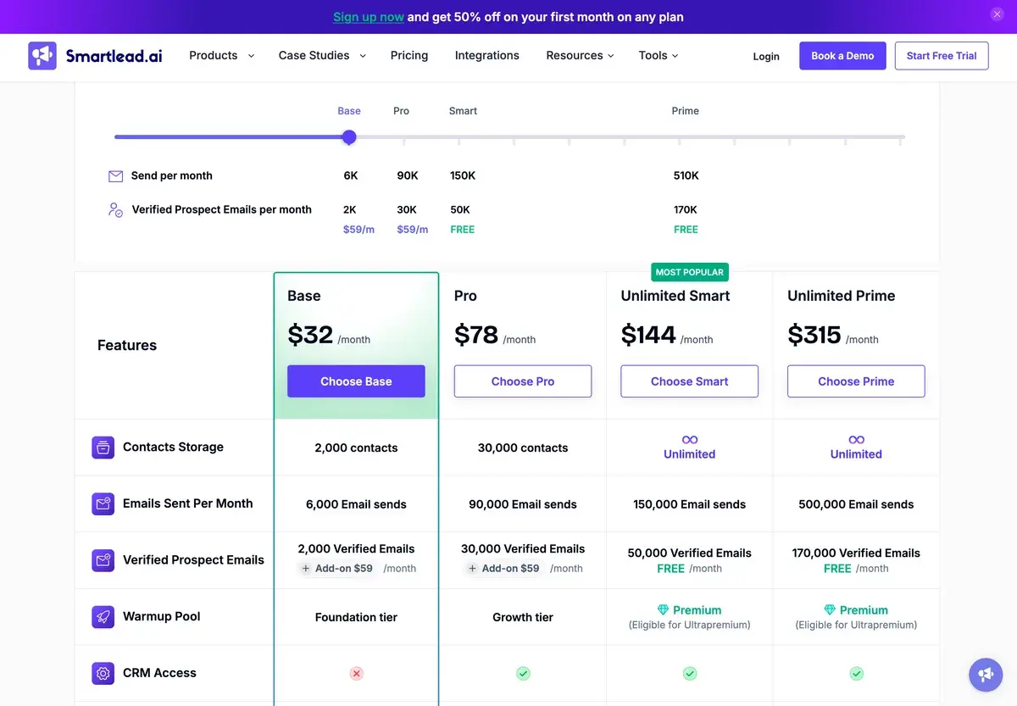This screenshot has height=706, width=1017.
Task: Click the green check under Unlimited Prime CRM Access
Action: point(857,673)
